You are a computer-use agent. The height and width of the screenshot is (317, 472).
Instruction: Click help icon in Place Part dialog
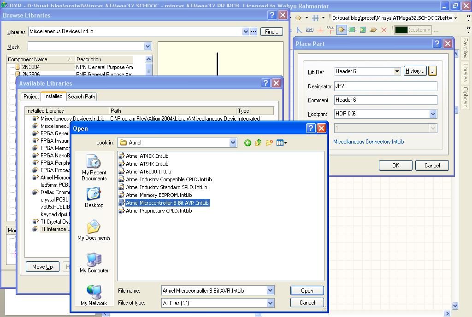coord(437,44)
